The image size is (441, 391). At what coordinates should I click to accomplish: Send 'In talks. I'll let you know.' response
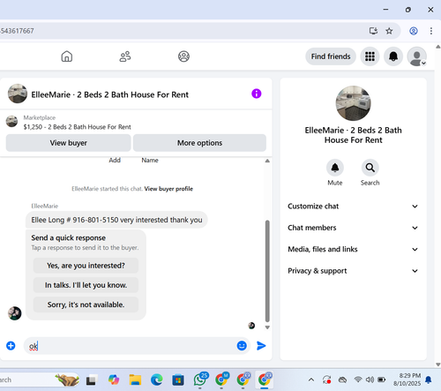pyautogui.click(x=86, y=285)
